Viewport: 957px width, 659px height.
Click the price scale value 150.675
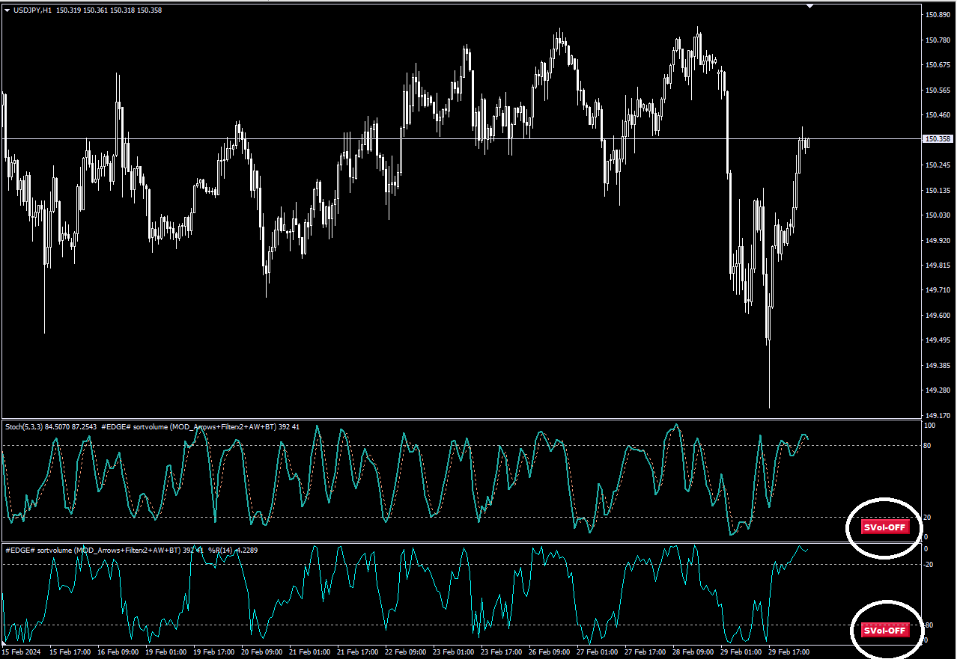coord(938,65)
